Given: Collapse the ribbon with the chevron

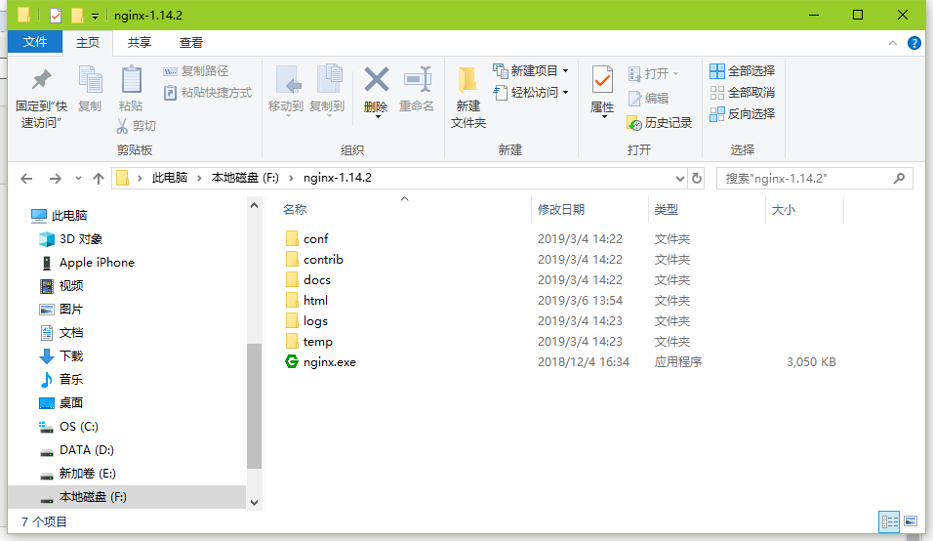Looking at the screenshot, I should (x=893, y=43).
